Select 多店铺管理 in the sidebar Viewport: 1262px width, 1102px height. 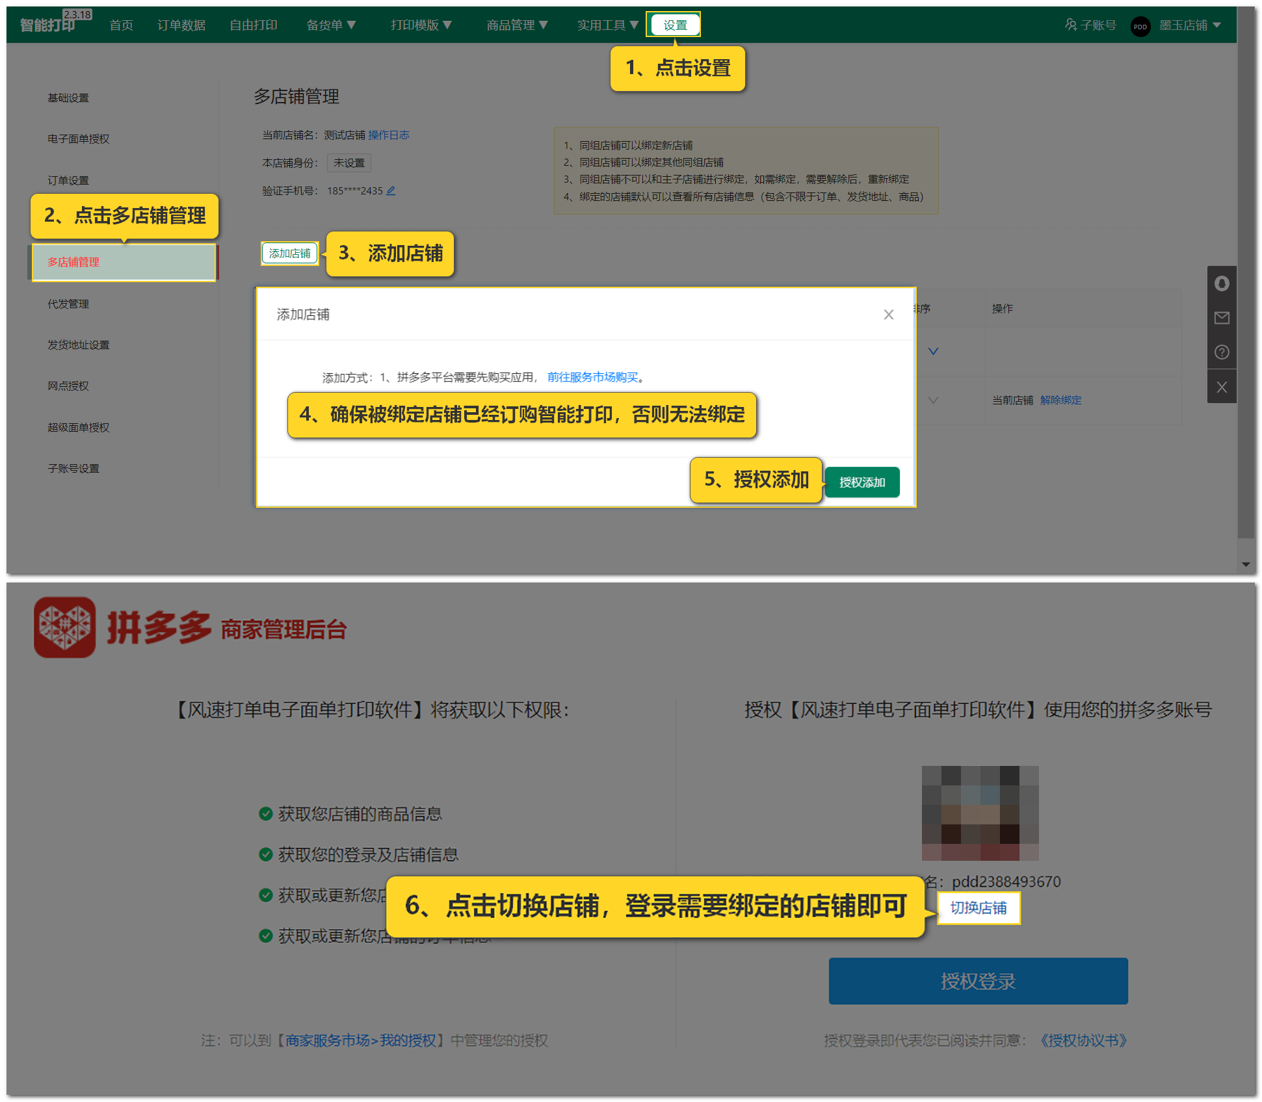124,262
